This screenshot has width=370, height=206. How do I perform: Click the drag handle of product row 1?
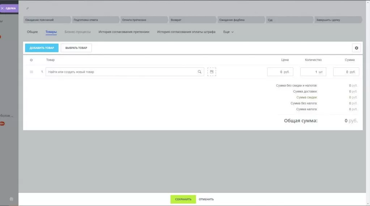tap(31, 72)
